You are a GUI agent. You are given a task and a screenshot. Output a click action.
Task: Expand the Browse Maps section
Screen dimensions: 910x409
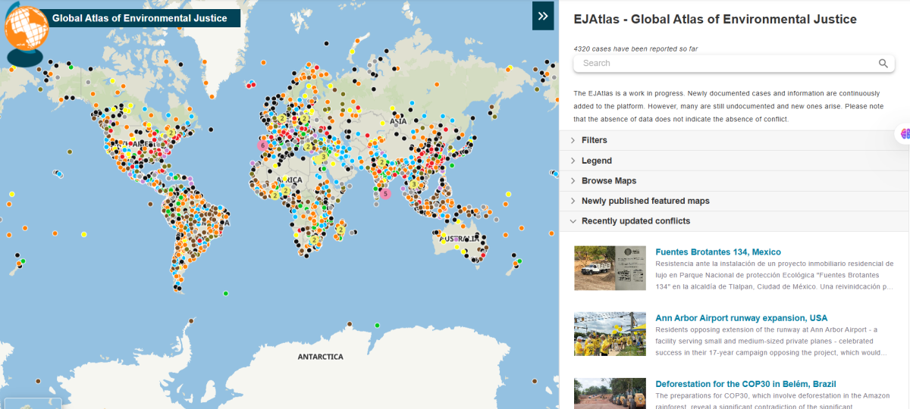608,181
